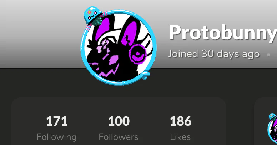View the Likes label under 186
This screenshot has height=145, width=277.
pyautogui.click(x=180, y=137)
